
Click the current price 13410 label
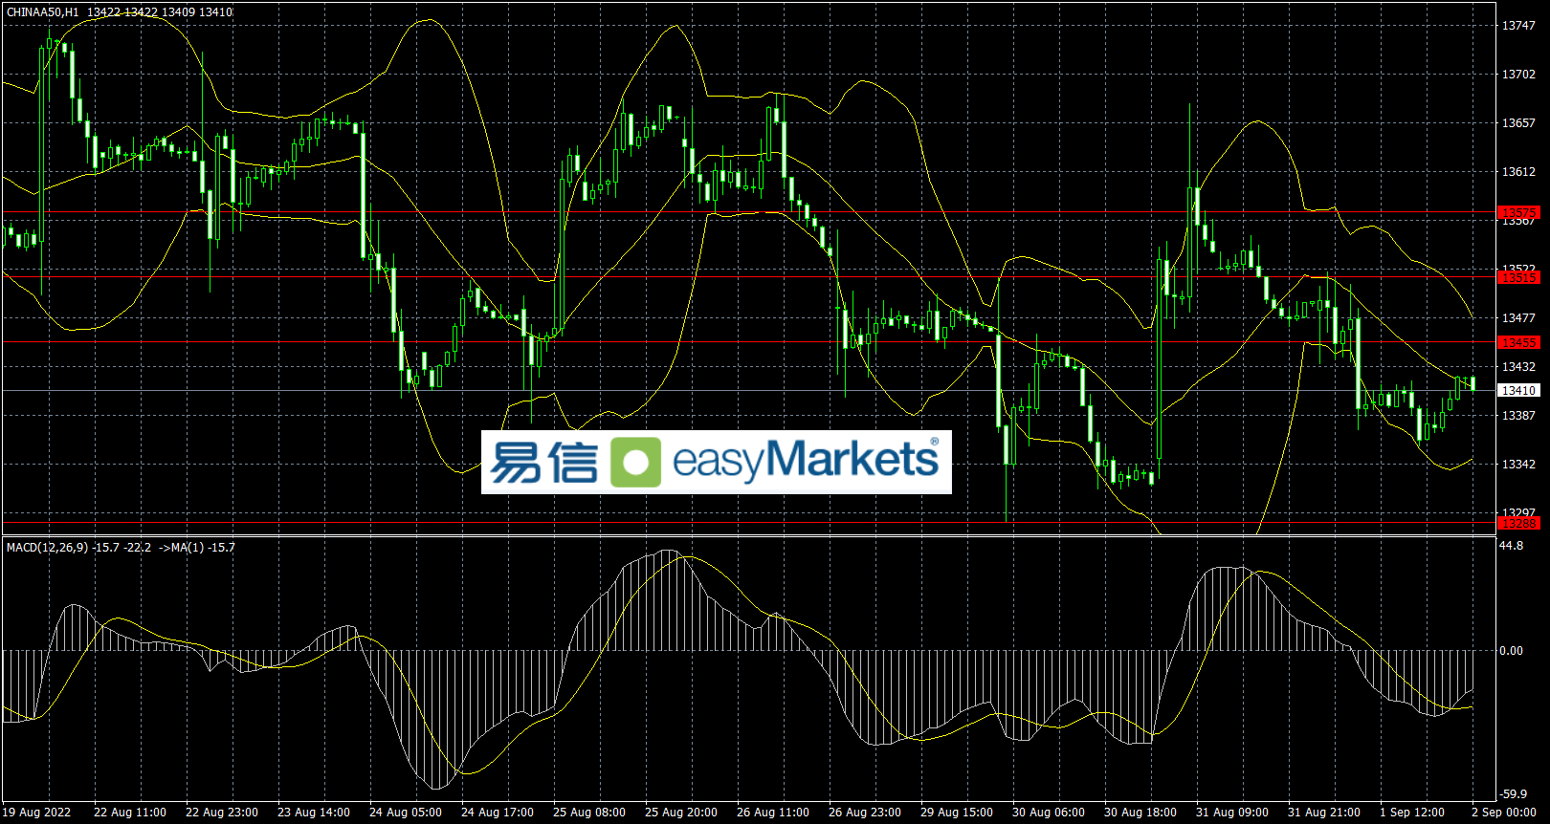tap(1518, 390)
